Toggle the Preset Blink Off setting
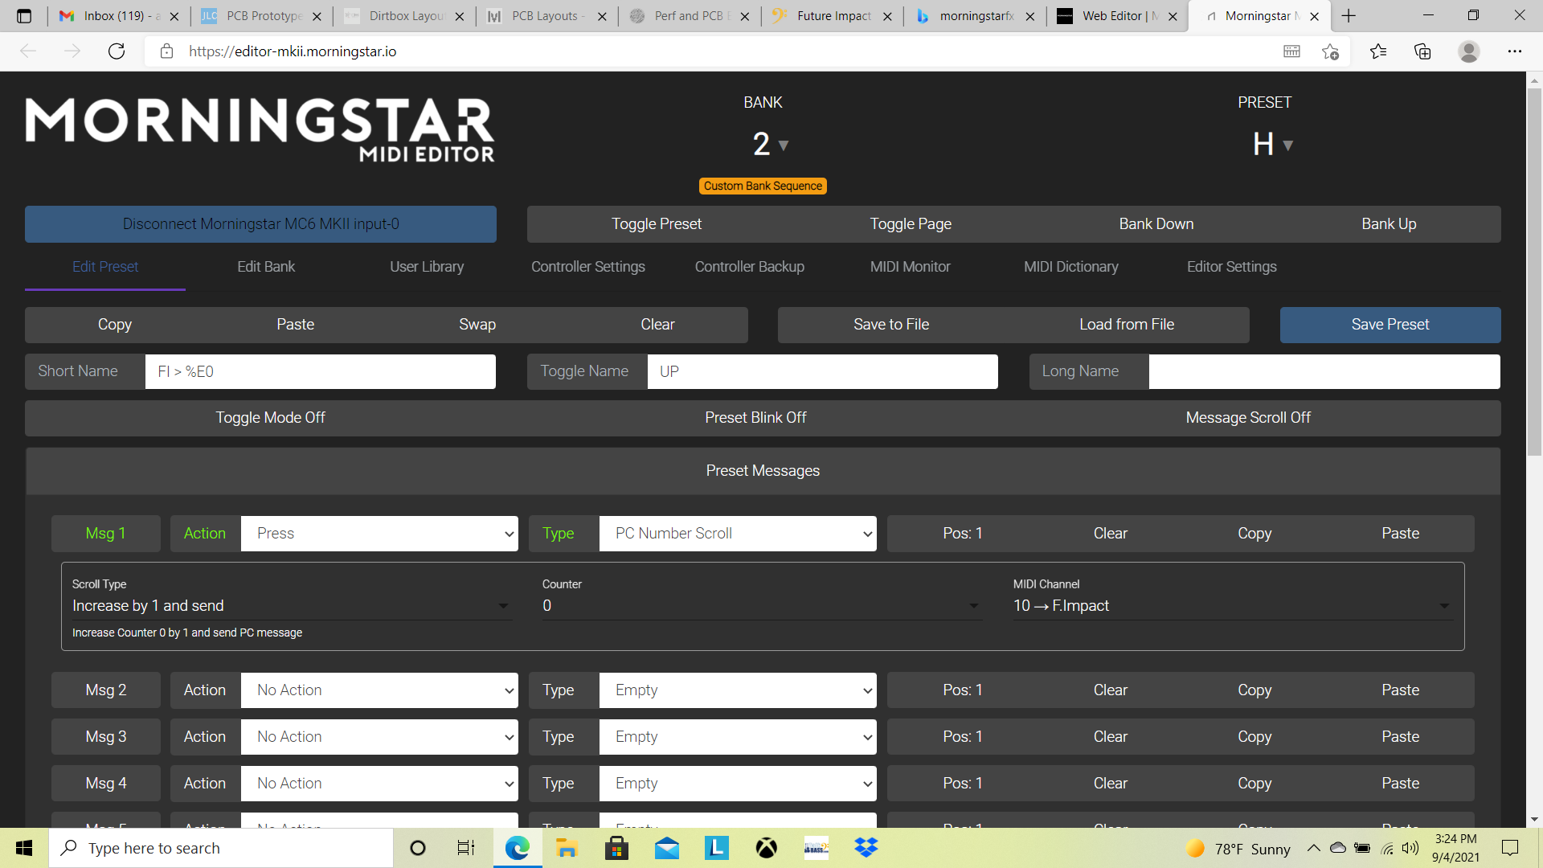The height and width of the screenshot is (868, 1543). coord(755,418)
